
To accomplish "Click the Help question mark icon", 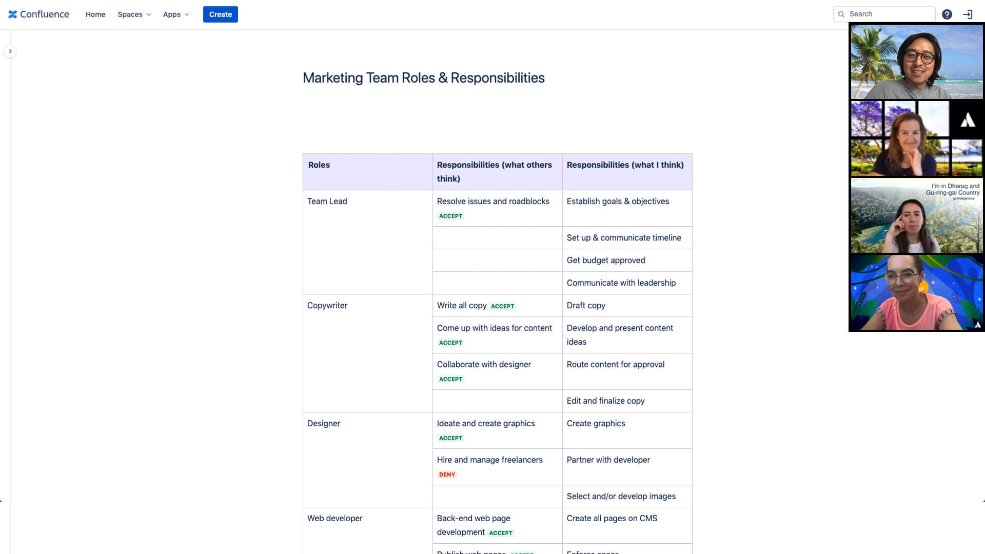I will tap(947, 14).
